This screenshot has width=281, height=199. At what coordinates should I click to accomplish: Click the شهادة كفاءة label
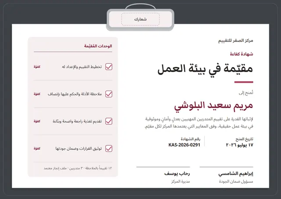click(241, 54)
